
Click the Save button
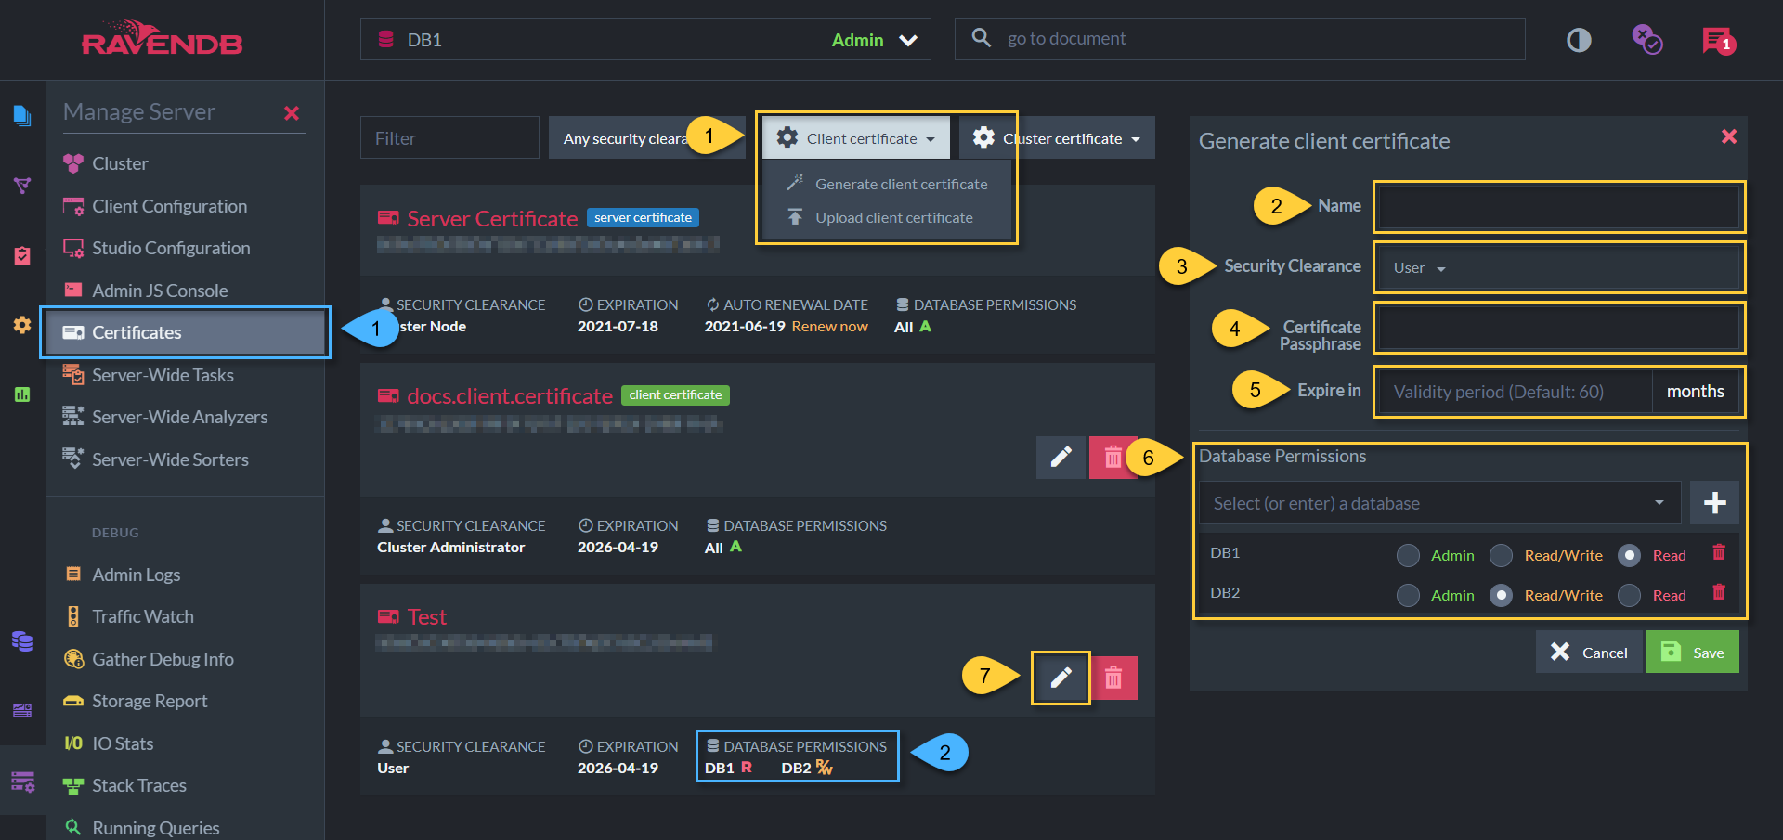1692,652
